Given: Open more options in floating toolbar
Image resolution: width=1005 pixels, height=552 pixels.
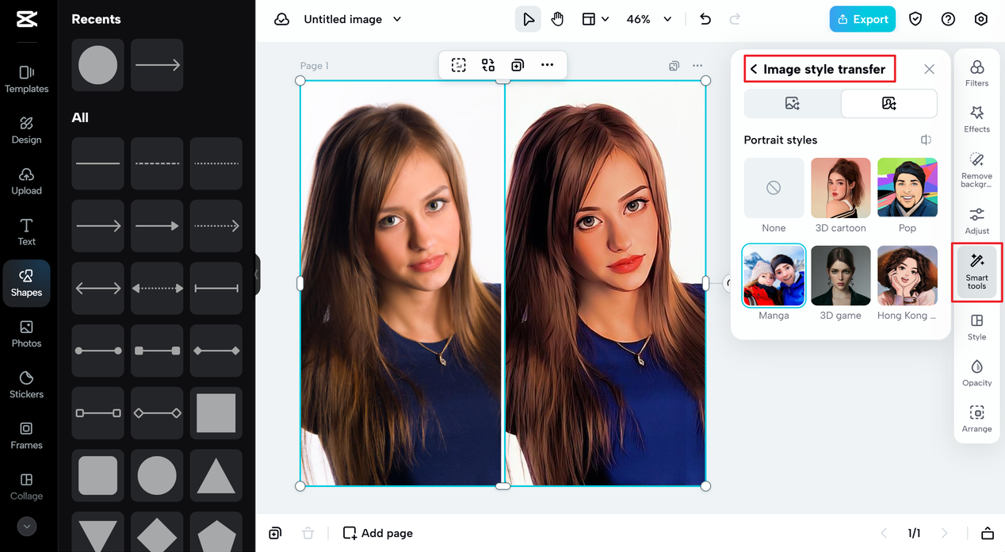Looking at the screenshot, I should [x=547, y=65].
